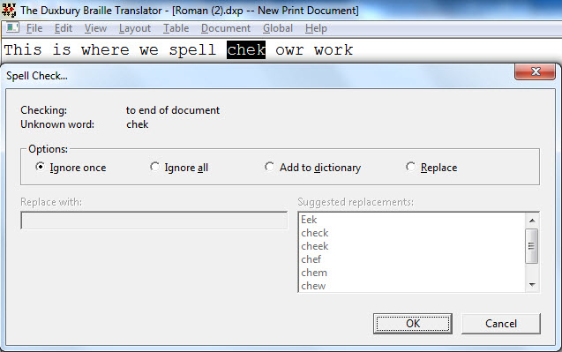Select the Ignore once option
The height and width of the screenshot is (352, 562).
71,168
